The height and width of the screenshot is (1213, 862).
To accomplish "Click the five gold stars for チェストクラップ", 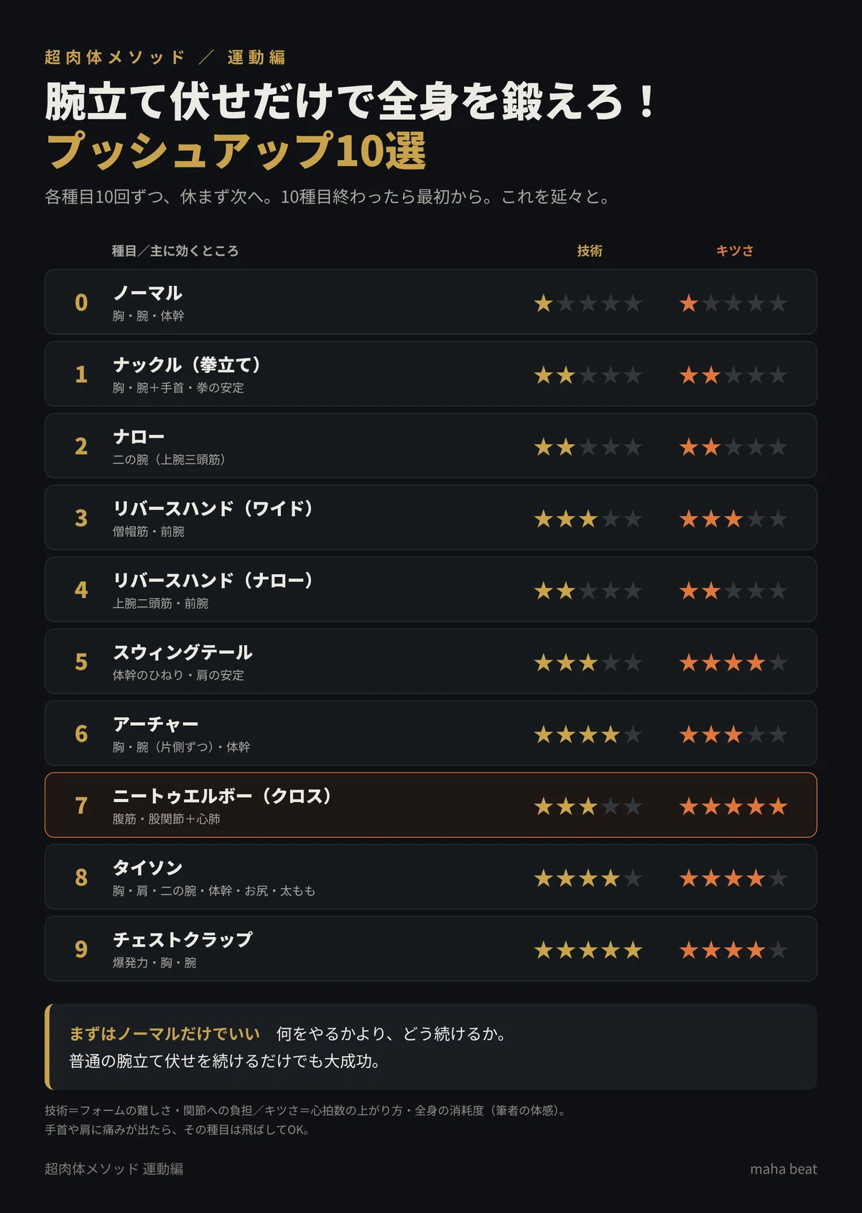I will coord(588,950).
